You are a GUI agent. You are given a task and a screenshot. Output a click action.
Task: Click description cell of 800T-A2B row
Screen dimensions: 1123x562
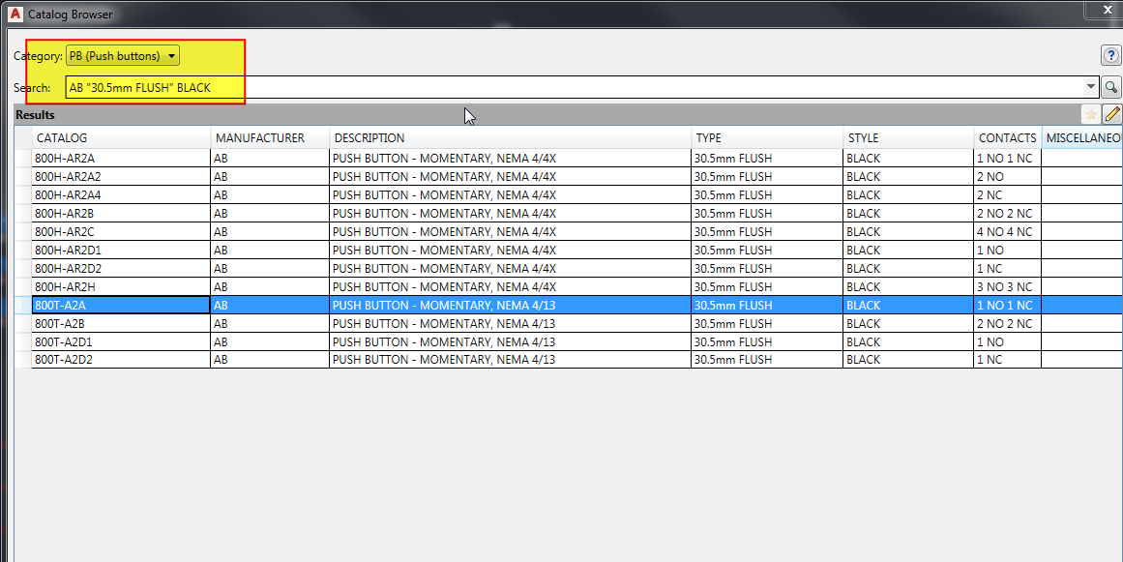tap(510, 324)
